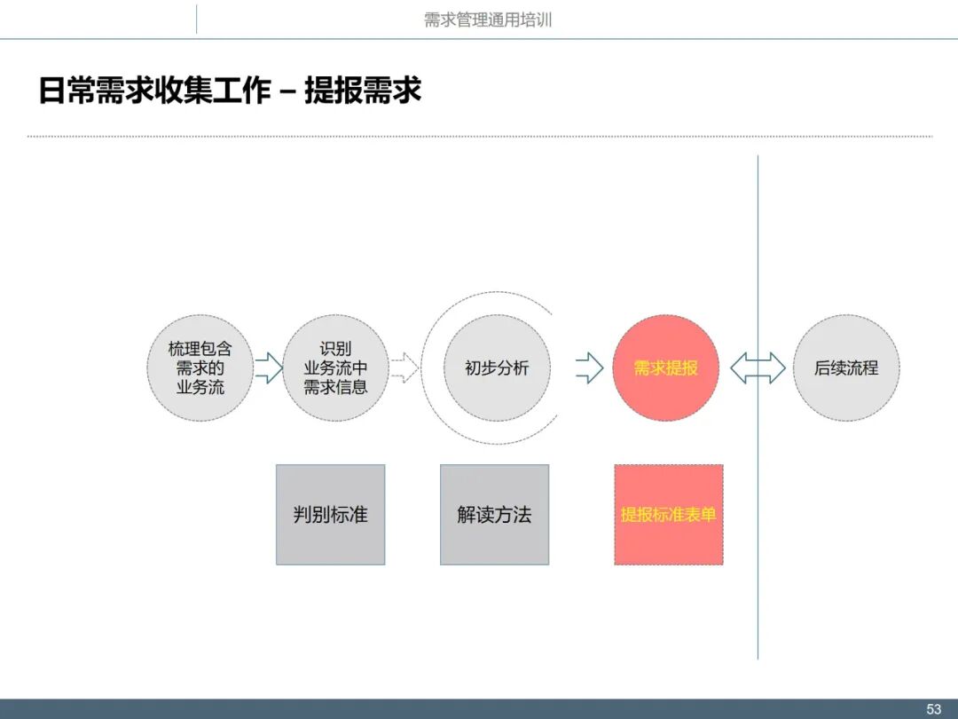Select the 需求提报 yellow label text

tap(667, 367)
